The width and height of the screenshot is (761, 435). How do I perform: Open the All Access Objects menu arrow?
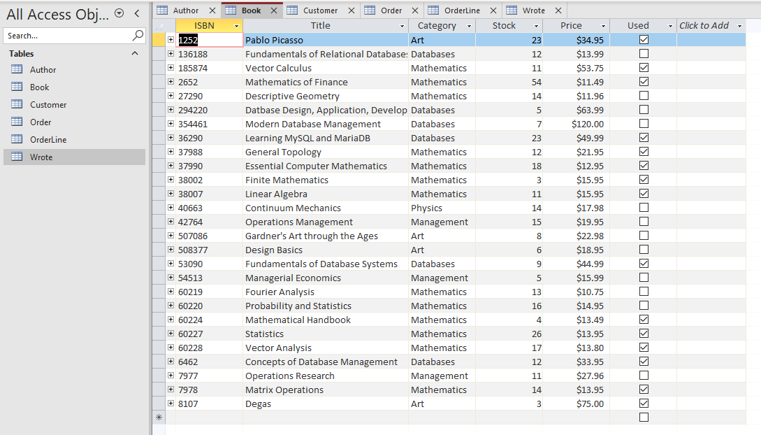[117, 14]
